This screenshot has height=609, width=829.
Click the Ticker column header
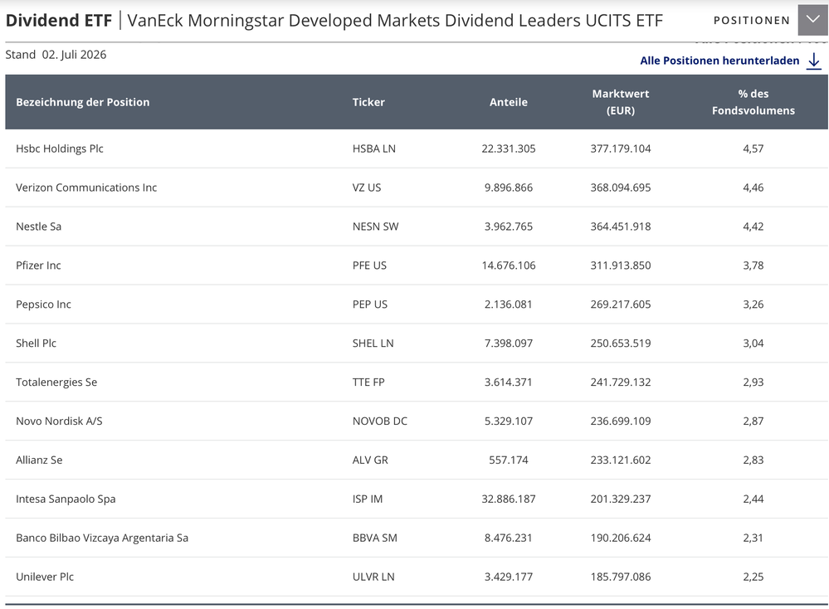[368, 102]
